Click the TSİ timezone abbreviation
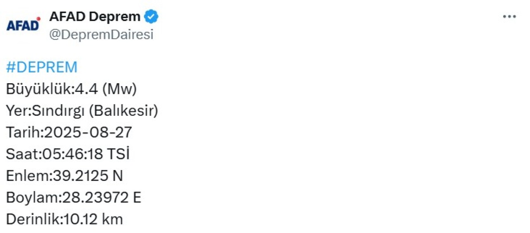The width and height of the screenshot is (530, 233). click(x=118, y=154)
